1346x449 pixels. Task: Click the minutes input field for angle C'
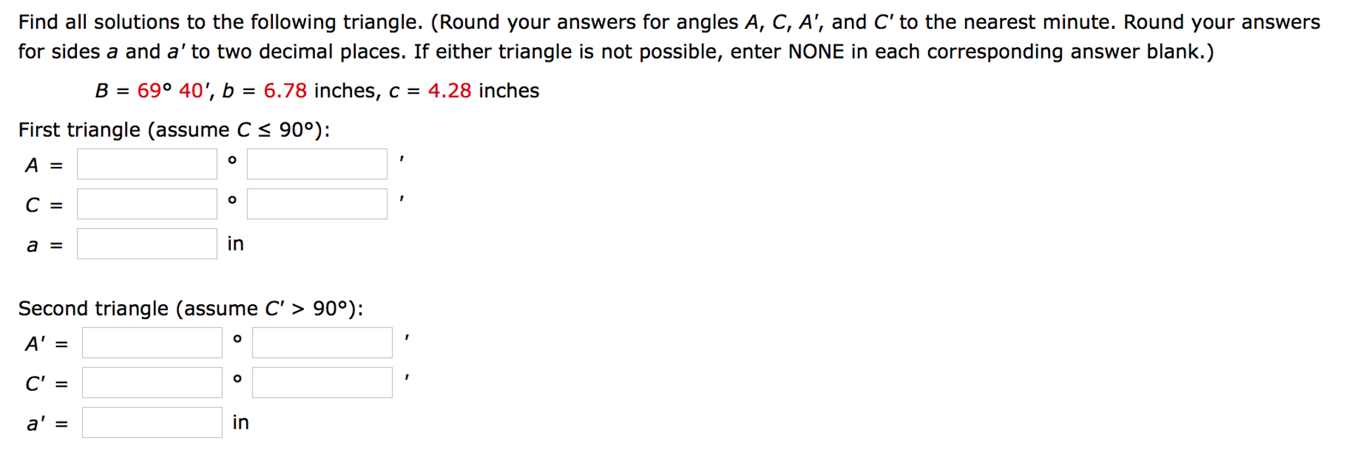[321, 382]
